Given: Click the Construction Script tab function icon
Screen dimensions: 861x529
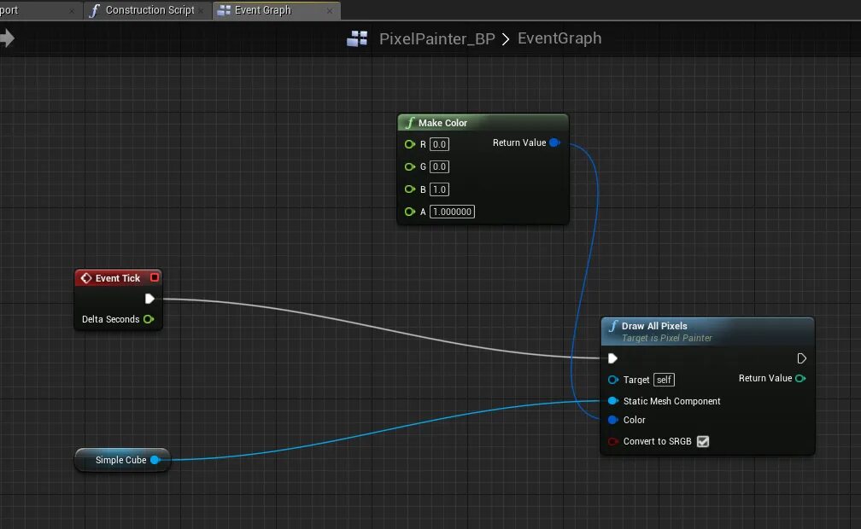Looking at the screenshot, I should (x=94, y=10).
